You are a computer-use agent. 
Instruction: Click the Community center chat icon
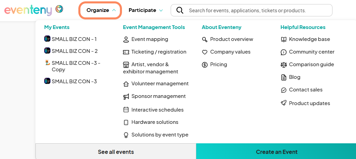[283, 52]
